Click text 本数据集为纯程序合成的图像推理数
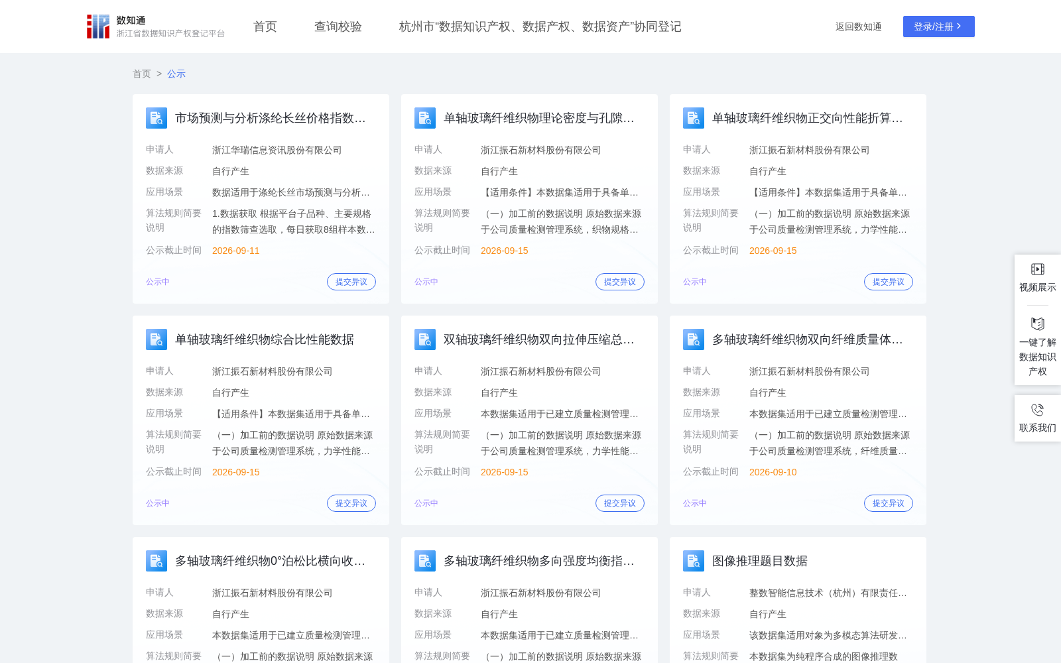The image size is (1061, 663). tap(824, 656)
